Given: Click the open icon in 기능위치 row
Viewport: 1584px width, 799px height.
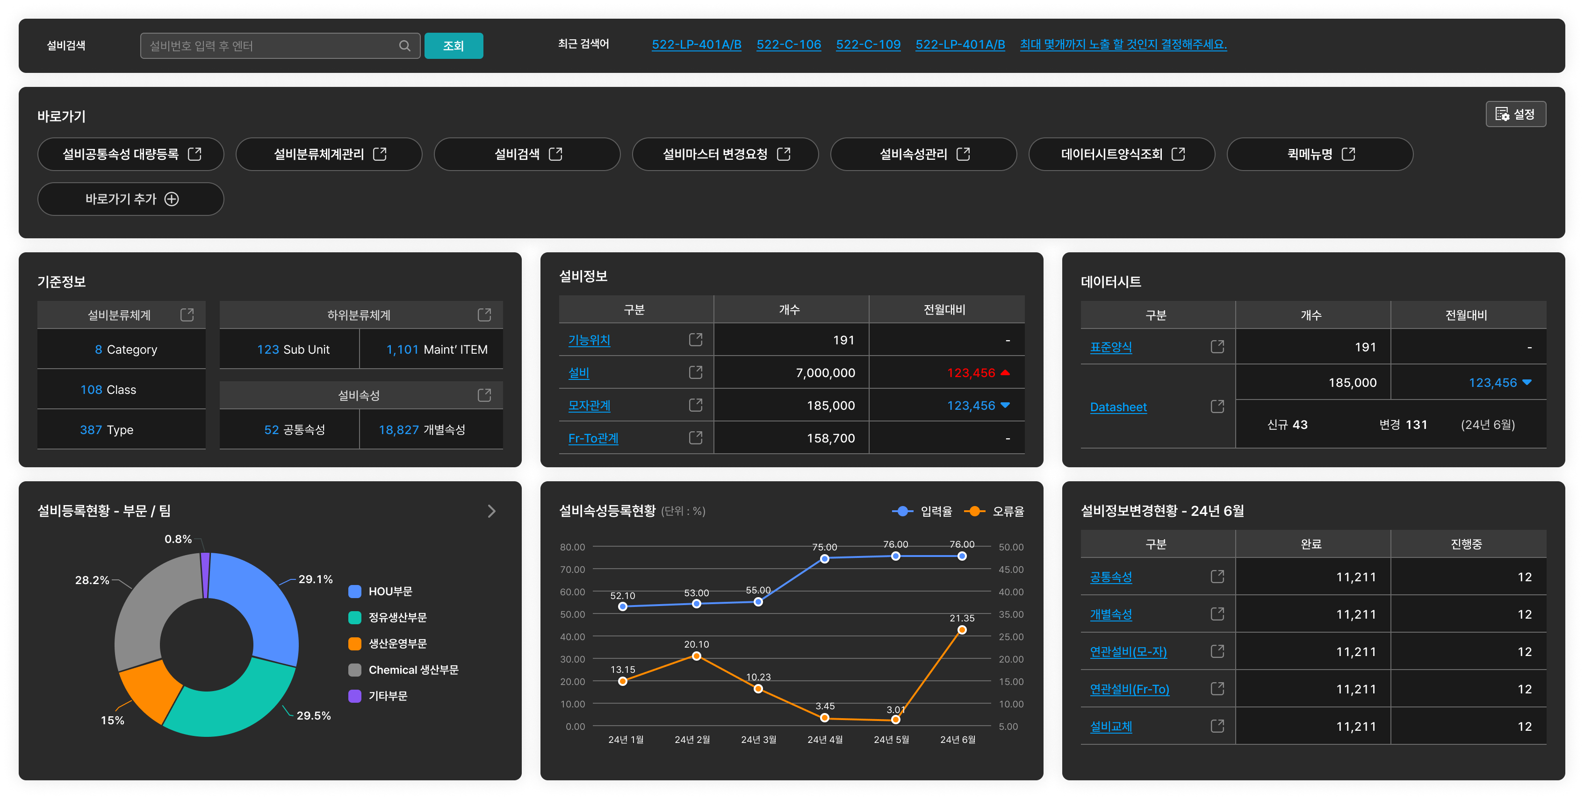Looking at the screenshot, I should coord(696,339).
